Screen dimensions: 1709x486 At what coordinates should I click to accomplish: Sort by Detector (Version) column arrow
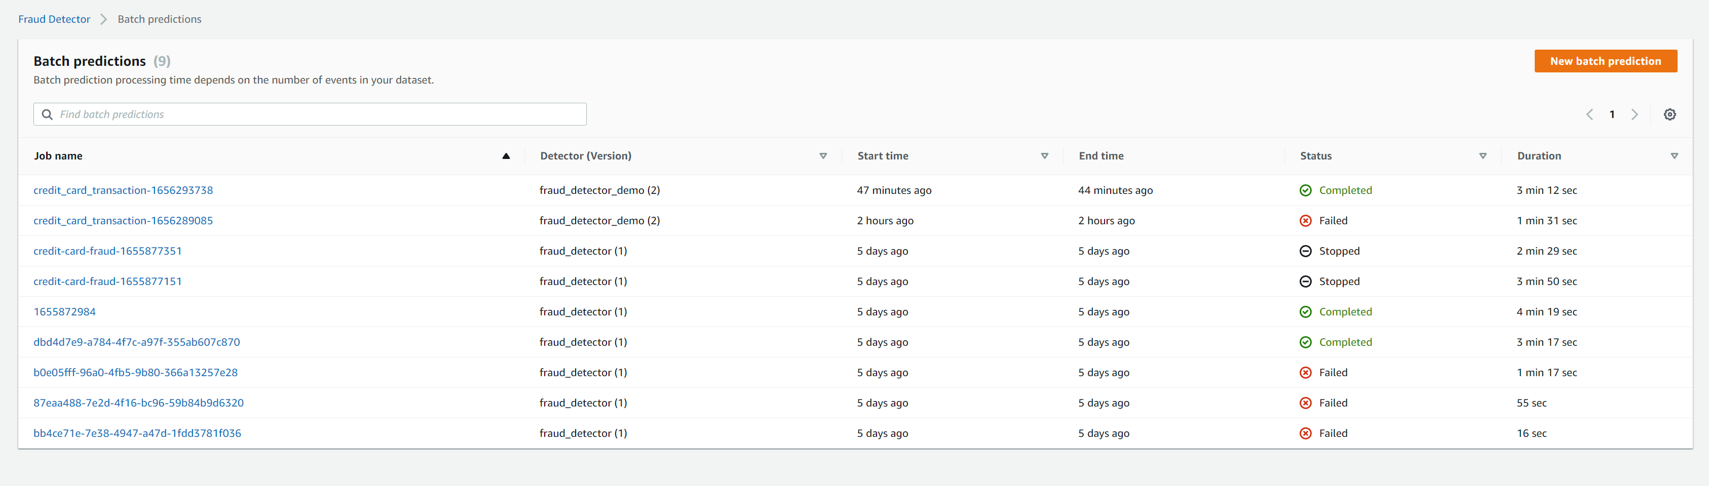(823, 156)
